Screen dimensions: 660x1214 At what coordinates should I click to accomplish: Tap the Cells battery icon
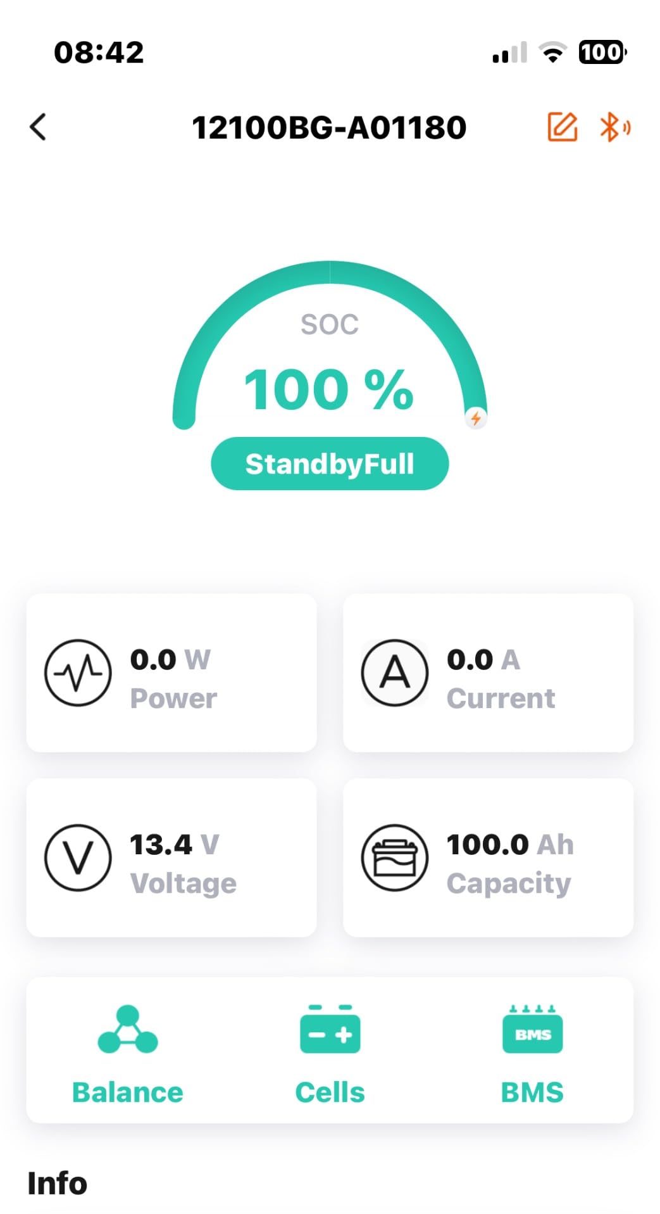click(x=330, y=1029)
